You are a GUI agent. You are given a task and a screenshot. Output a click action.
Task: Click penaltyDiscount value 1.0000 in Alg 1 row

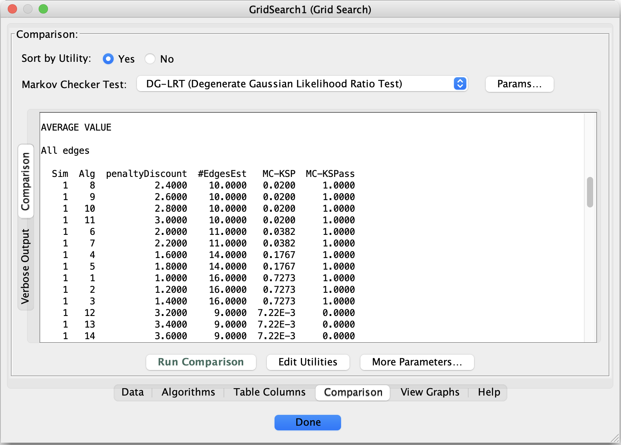point(171,278)
